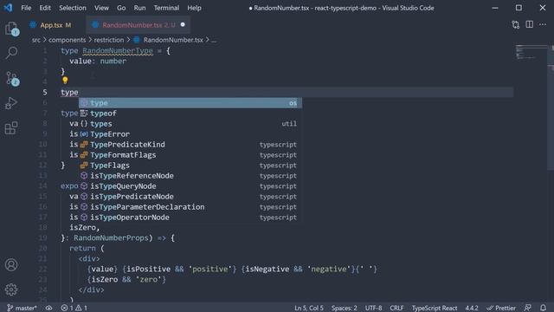Click UTF-8 encoding selector
This screenshot has width=554, height=312.
pos(373,308)
